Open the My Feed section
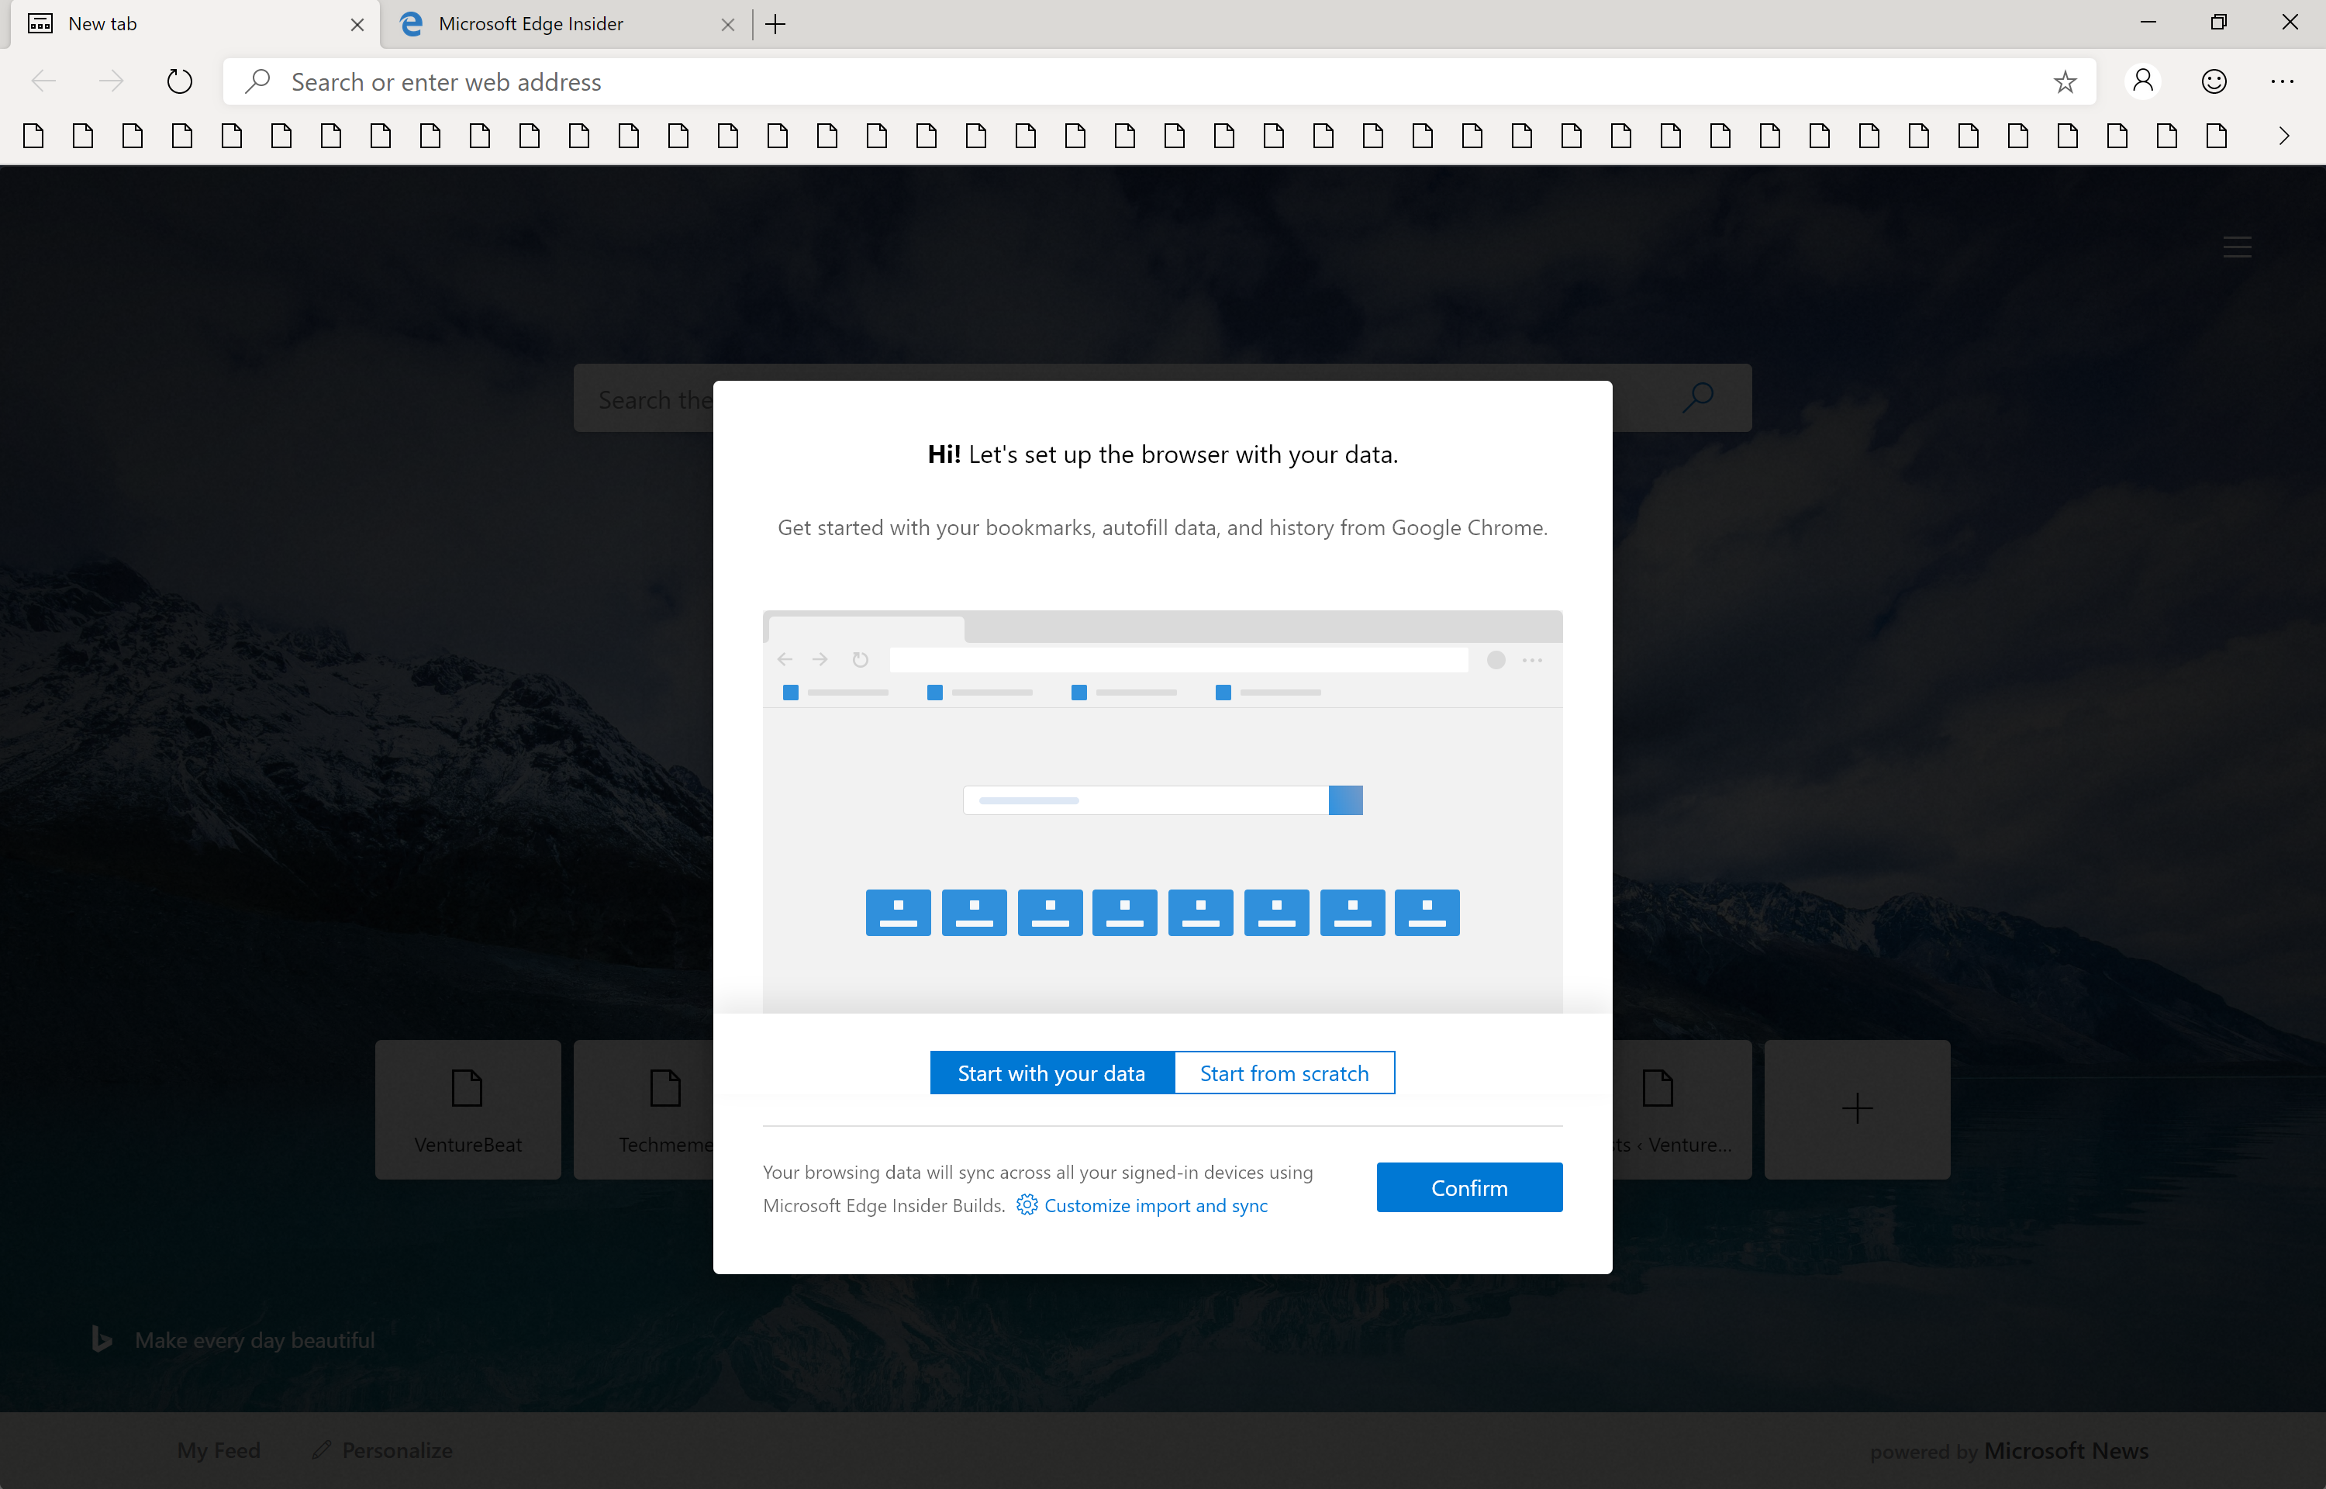 coord(219,1450)
